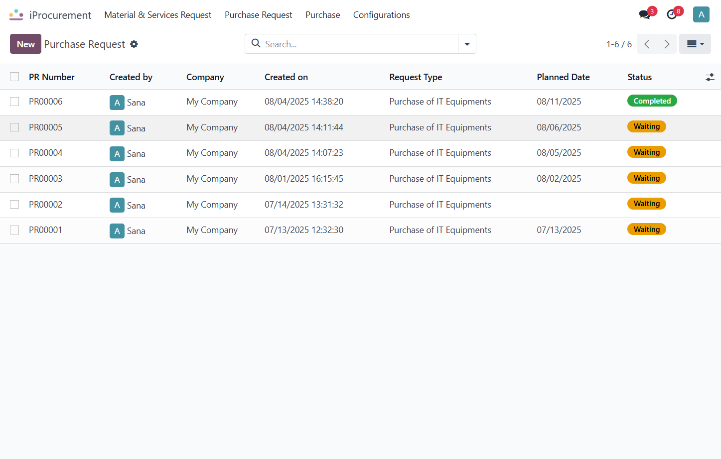The width and height of the screenshot is (721, 459).
Task: Click the magnifier search icon
Action: [x=256, y=43]
